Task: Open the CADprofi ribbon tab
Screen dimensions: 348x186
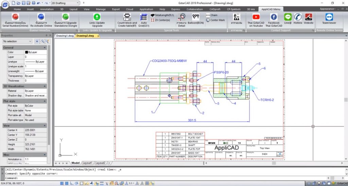Action: (x=215, y=9)
